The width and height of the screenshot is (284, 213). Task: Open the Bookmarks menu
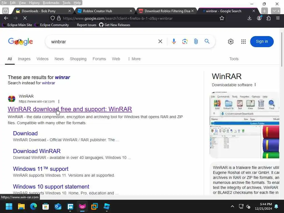tap(51, 3)
